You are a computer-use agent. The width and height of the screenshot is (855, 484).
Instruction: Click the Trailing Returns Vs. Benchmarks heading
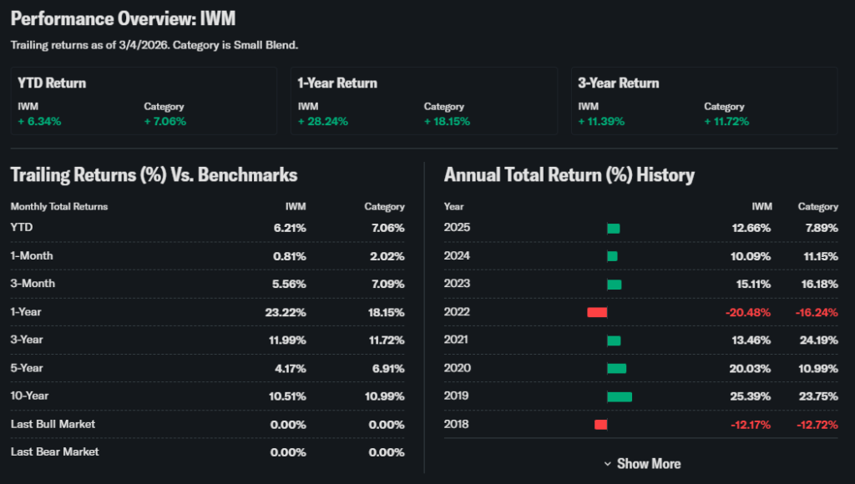[x=154, y=174]
